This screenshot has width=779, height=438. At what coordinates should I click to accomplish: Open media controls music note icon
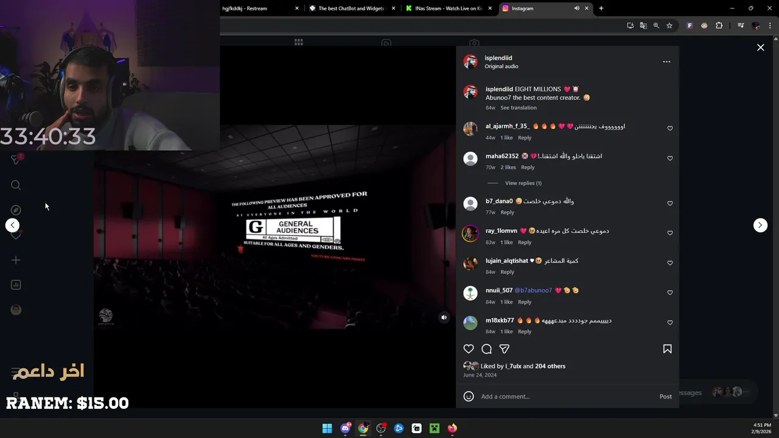click(741, 26)
